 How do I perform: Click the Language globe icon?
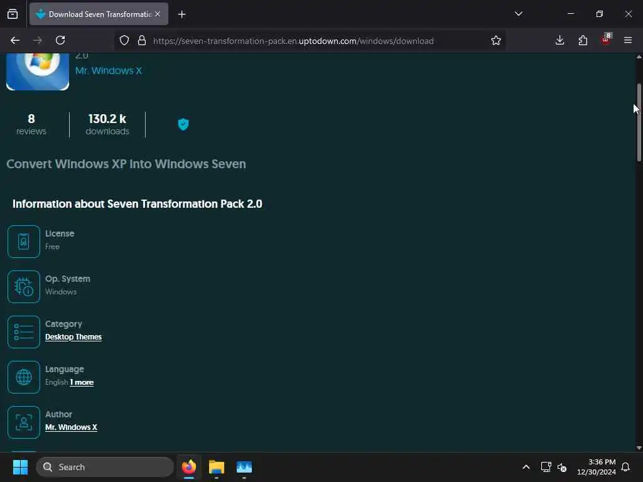click(24, 377)
